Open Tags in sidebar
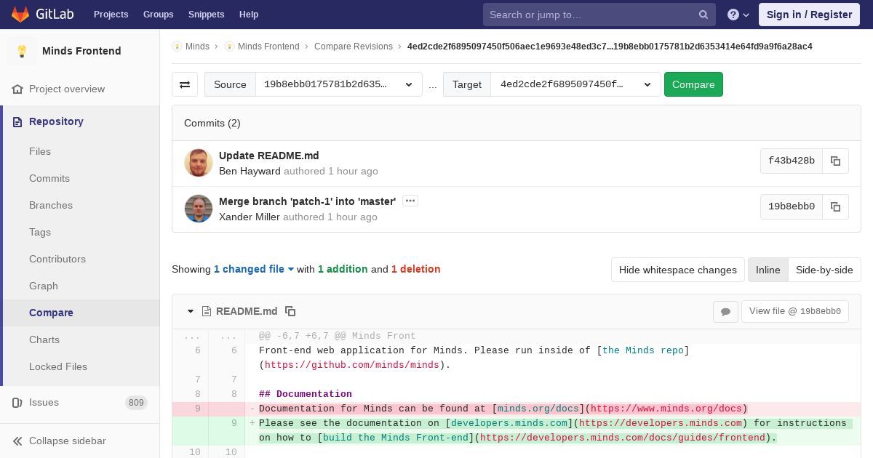Viewport: 873px width, 458px height. tap(40, 232)
